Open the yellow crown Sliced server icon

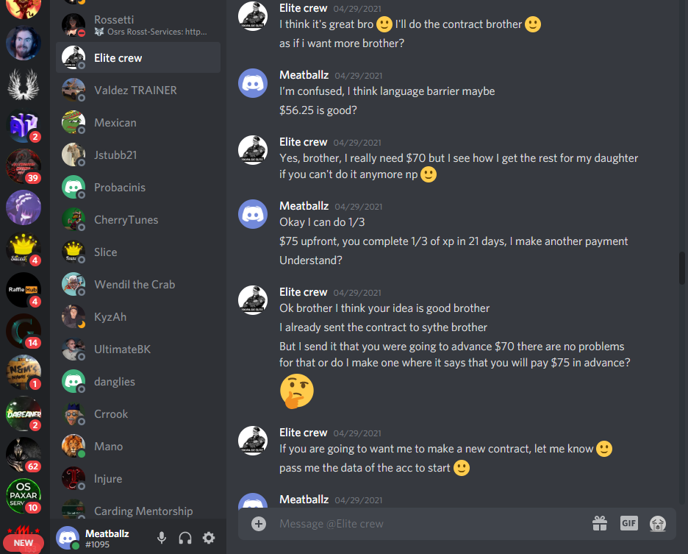pos(24,249)
